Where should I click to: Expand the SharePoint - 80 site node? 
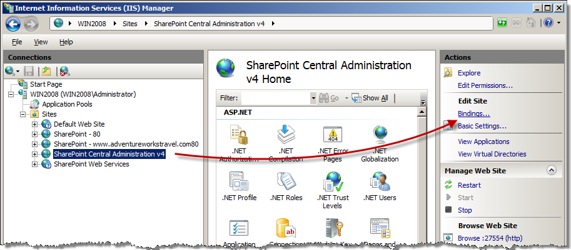35,134
